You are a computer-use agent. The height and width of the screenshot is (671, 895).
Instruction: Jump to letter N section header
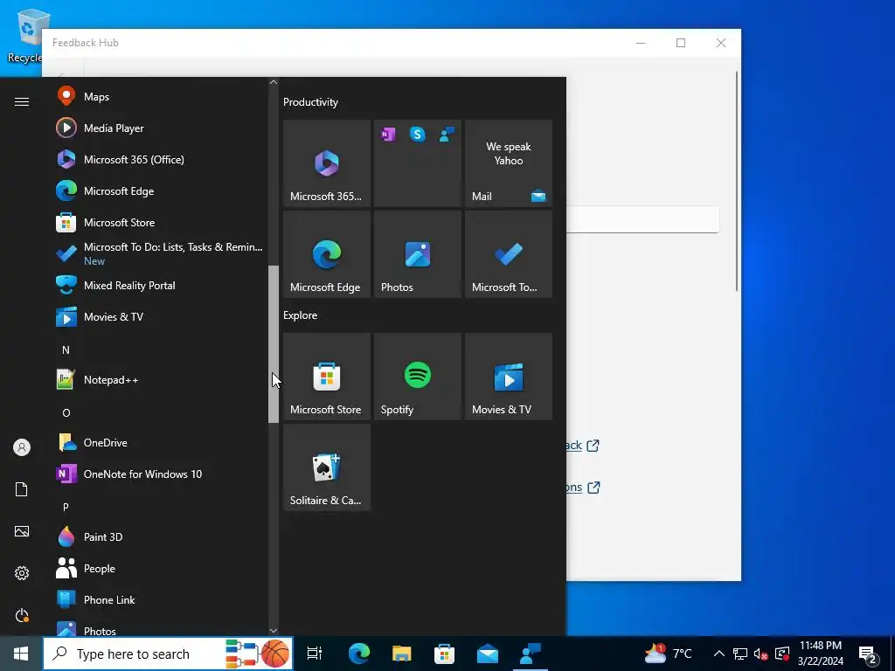(66, 349)
